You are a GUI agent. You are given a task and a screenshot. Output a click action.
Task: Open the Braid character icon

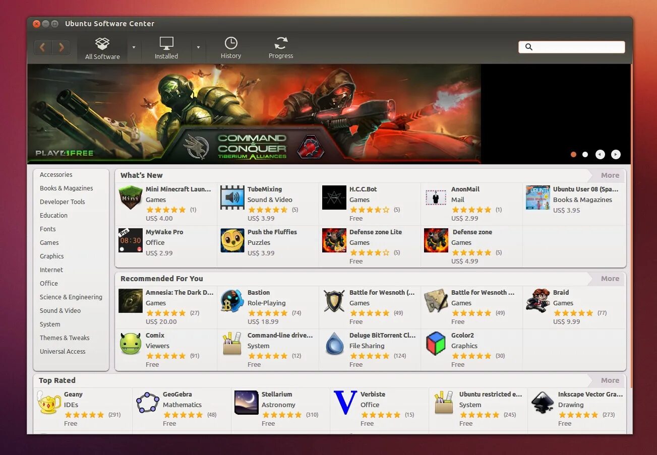point(538,301)
